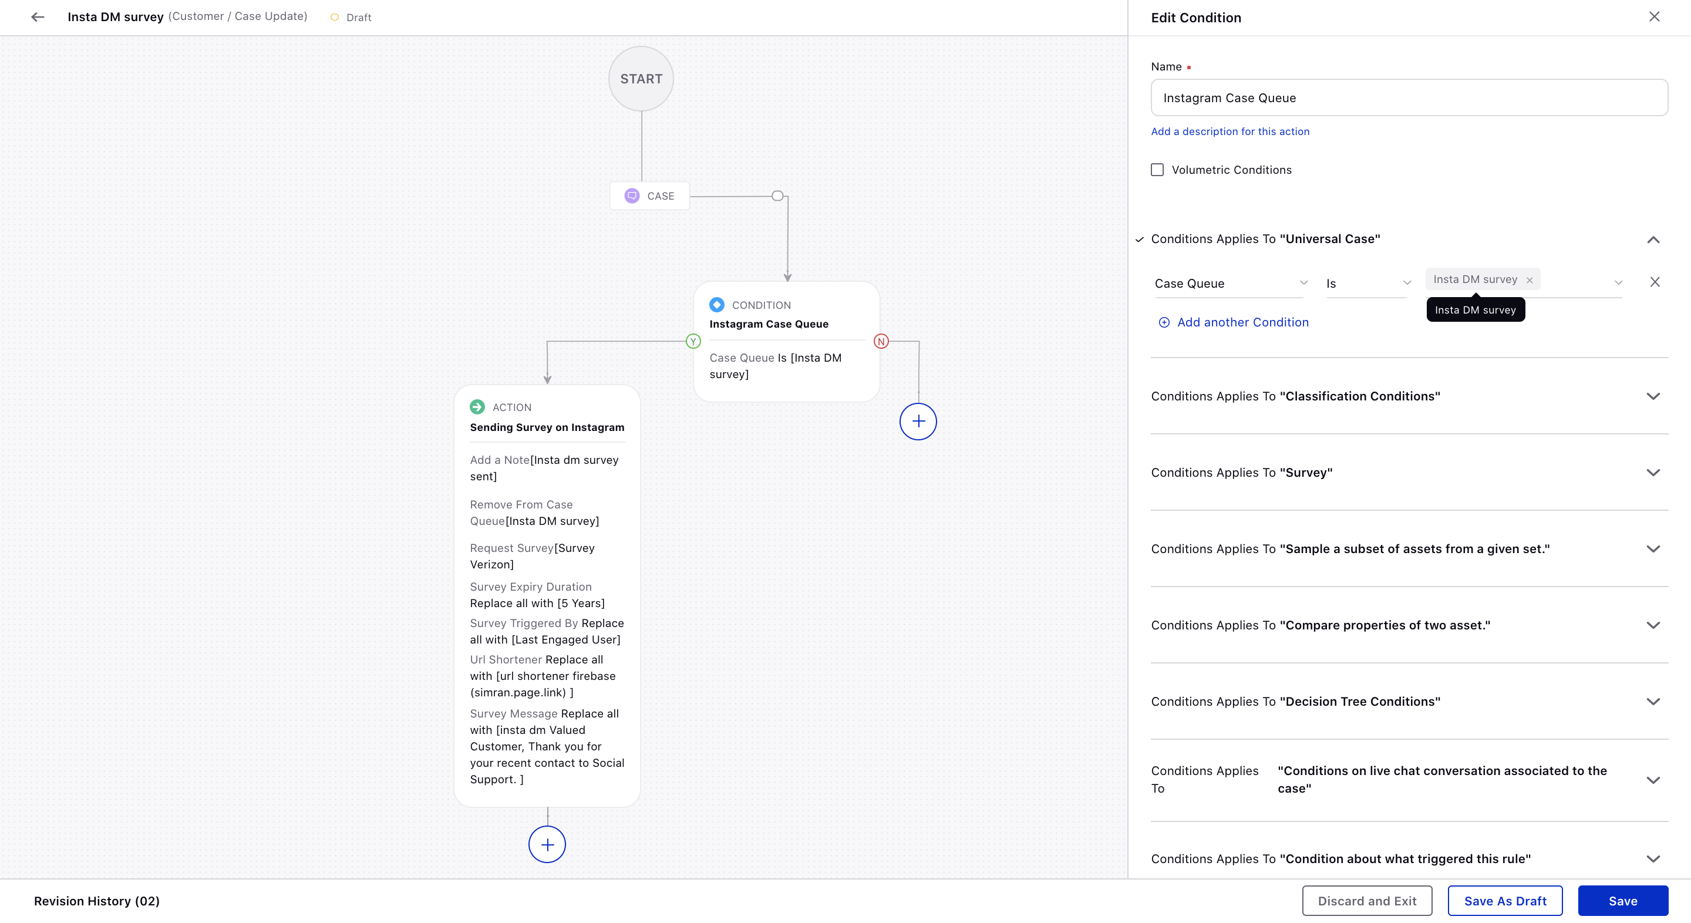Click Discard and Exit button
The height and width of the screenshot is (923, 1691).
click(1366, 901)
